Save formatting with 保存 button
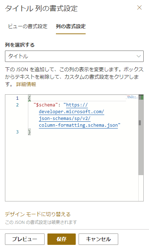149x247 pixels. click(62, 239)
